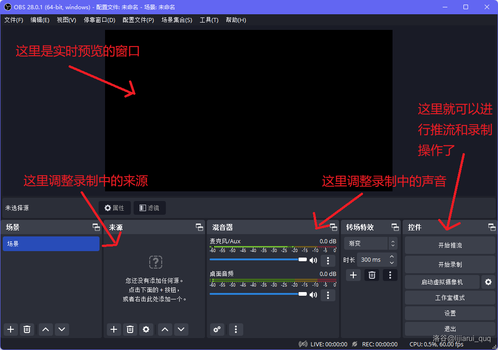Open 编辑(E) menu
498x350 pixels.
[40, 20]
